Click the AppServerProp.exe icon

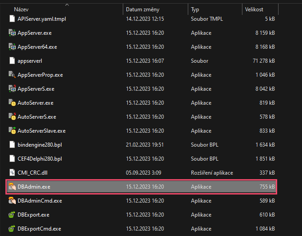tap(12, 74)
